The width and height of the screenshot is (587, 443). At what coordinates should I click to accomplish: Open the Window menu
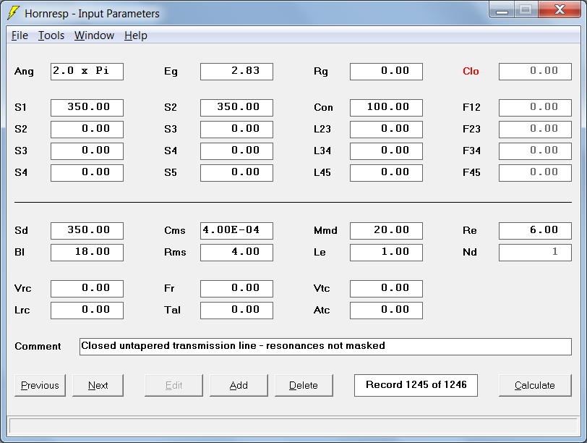click(x=94, y=35)
